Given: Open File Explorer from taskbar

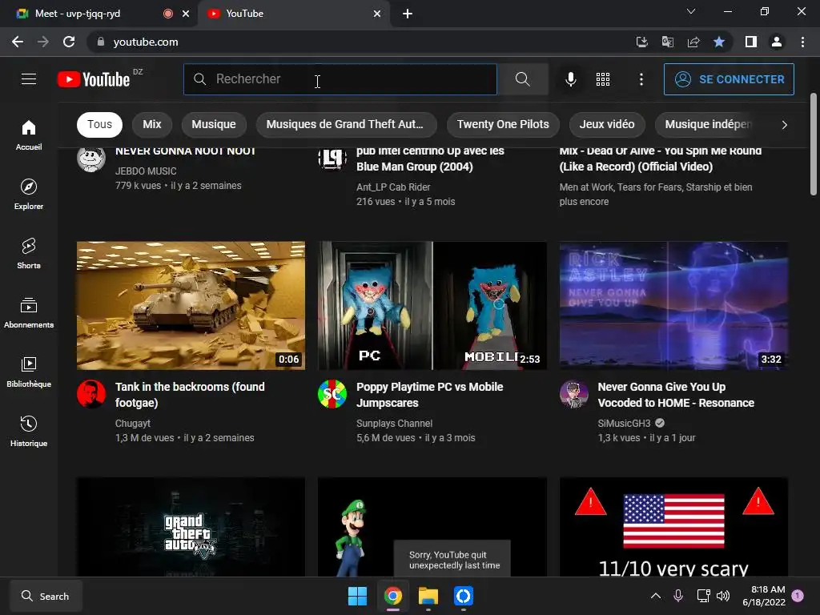Looking at the screenshot, I should (x=428, y=596).
